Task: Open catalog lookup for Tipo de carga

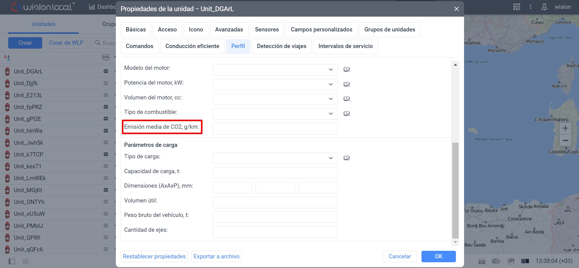Action: point(347,158)
